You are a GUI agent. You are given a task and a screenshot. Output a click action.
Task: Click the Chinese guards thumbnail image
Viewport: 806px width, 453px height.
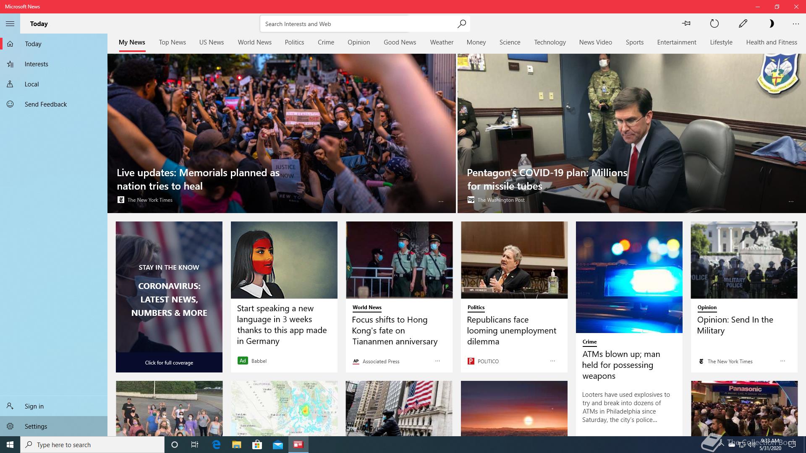pyautogui.click(x=399, y=260)
